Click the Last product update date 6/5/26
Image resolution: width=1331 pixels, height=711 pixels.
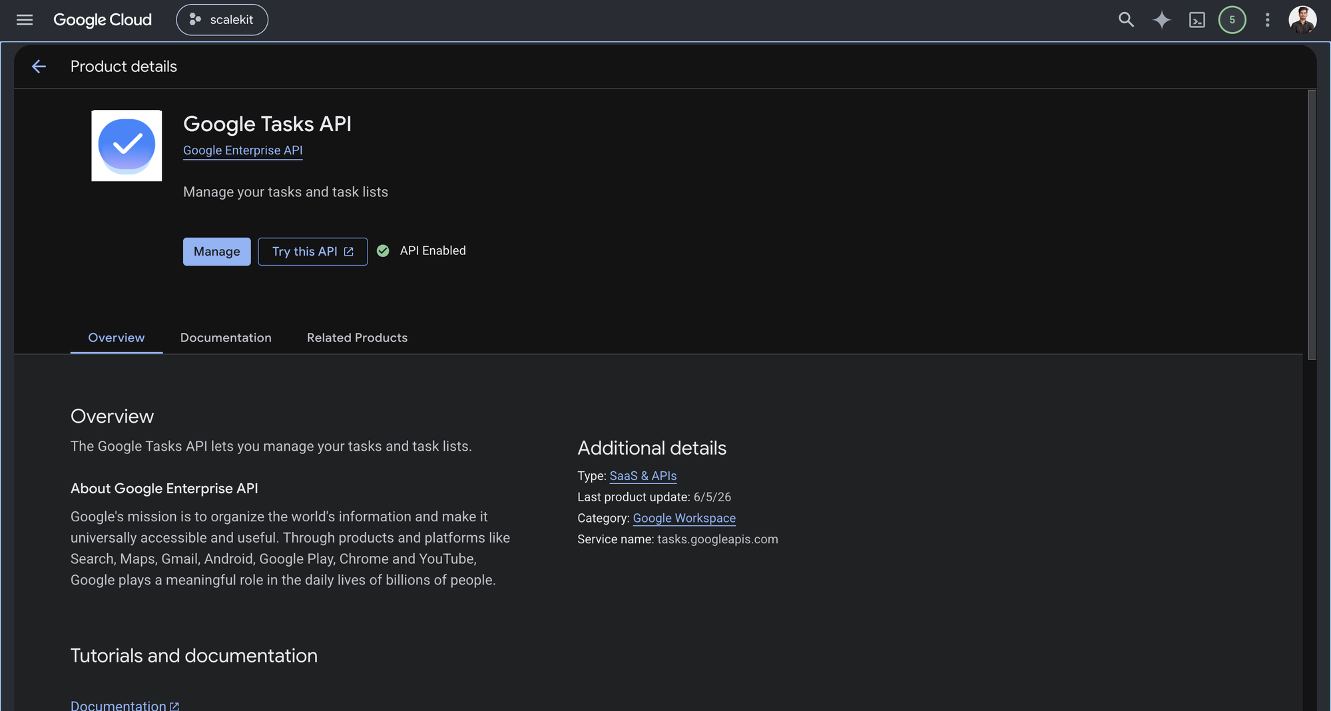(712, 497)
